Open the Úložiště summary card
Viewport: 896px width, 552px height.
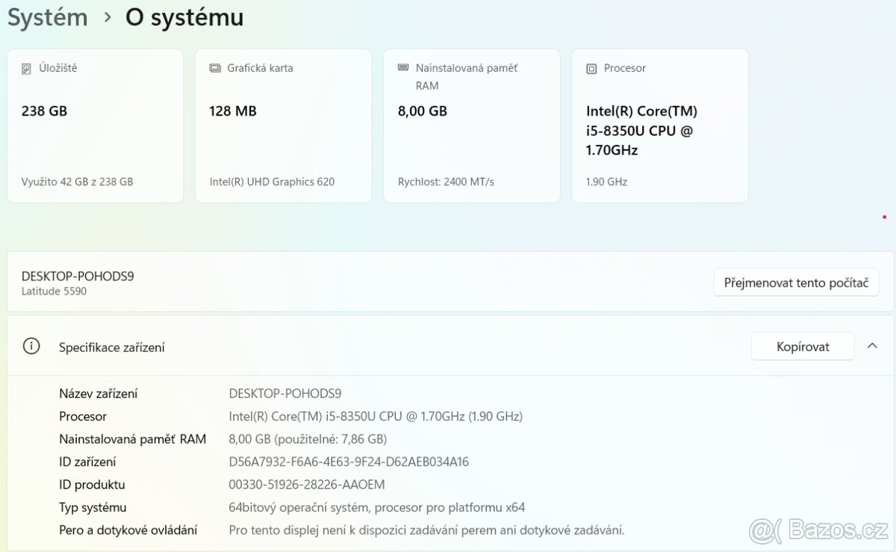coord(95,125)
